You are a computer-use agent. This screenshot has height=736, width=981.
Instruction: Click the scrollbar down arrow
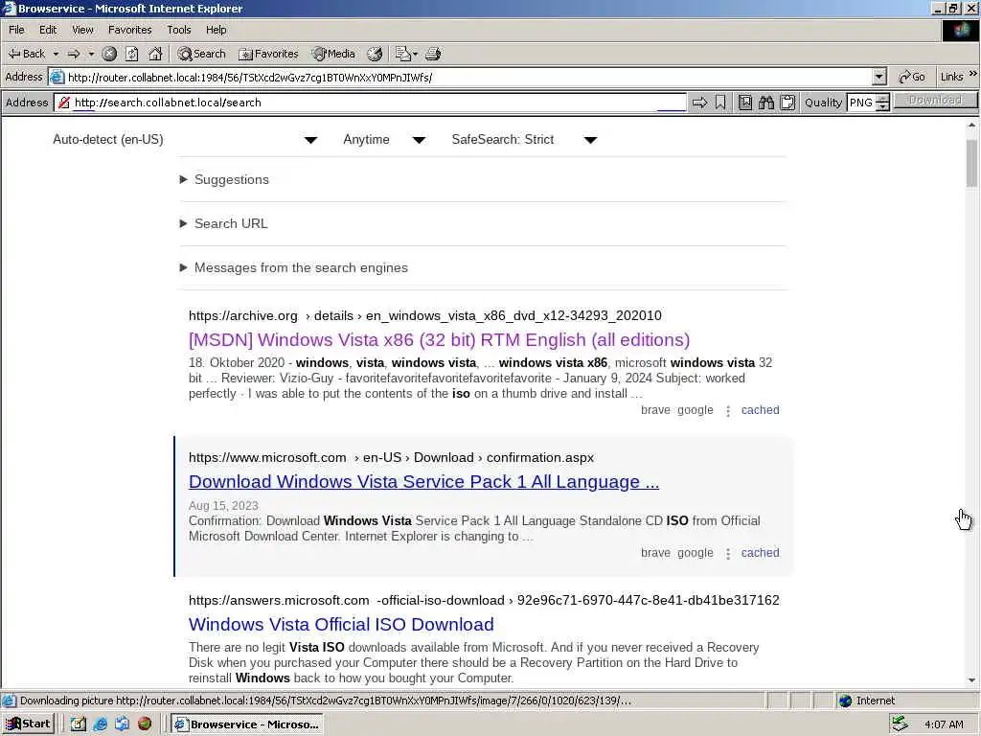tap(971, 679)
